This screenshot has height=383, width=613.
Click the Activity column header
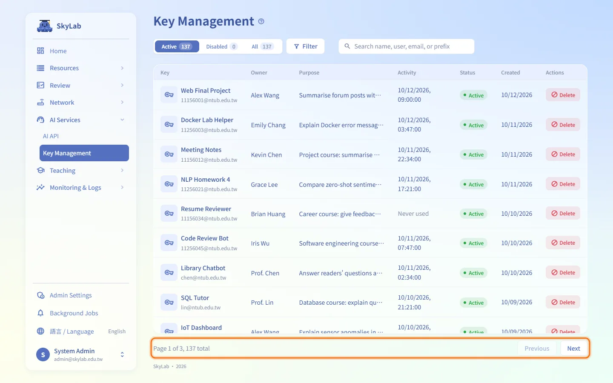(407, 73)
